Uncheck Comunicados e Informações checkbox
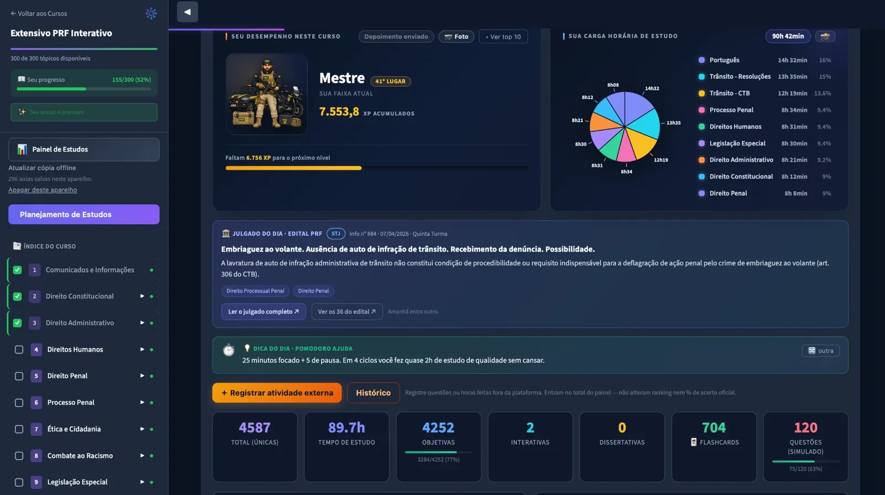The image size is (885, 495). (x=18, y=270)
